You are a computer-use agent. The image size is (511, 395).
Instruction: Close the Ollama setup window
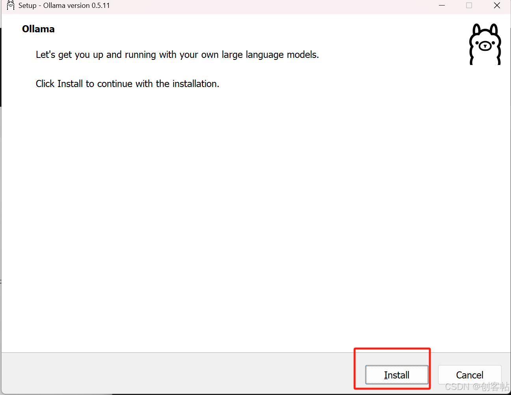pyautogui.click(x=497, y=6)
